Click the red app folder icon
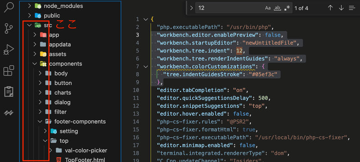The width and height of the screenshot is (360, 162). pos(43,35)
